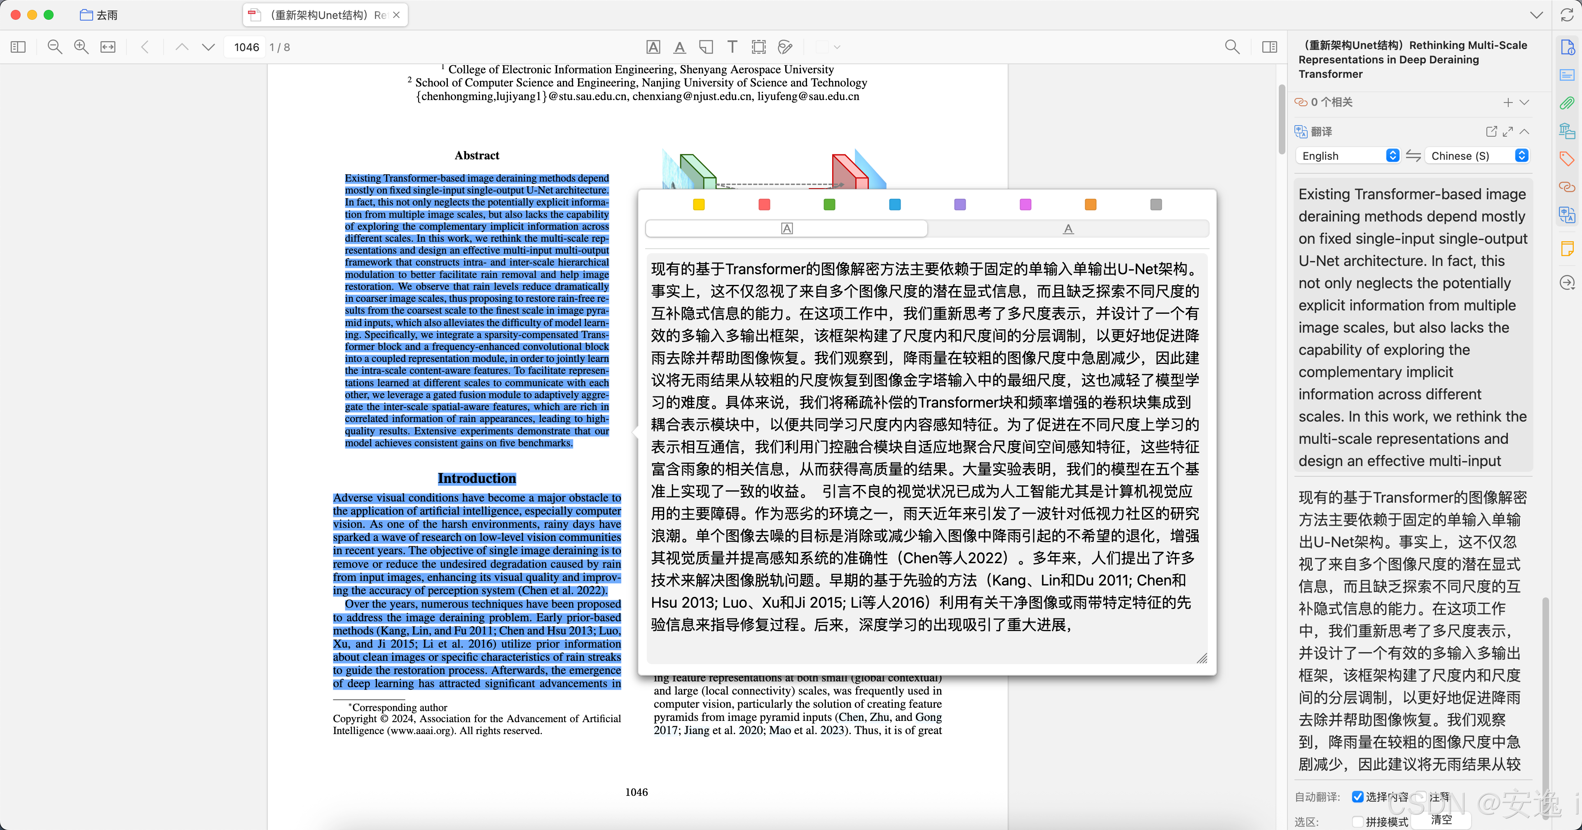Open the notes panel in the right strip
This screenshot has height=830, width=1582.
click(1567, 75)
